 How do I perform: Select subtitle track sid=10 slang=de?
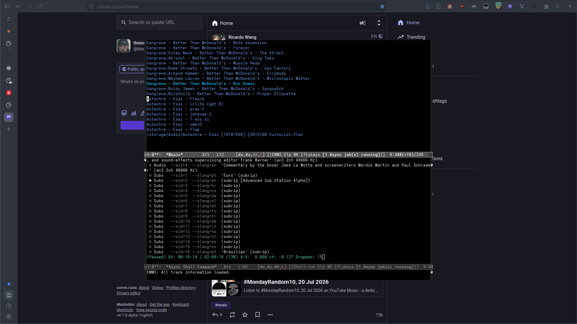(194, 221)
